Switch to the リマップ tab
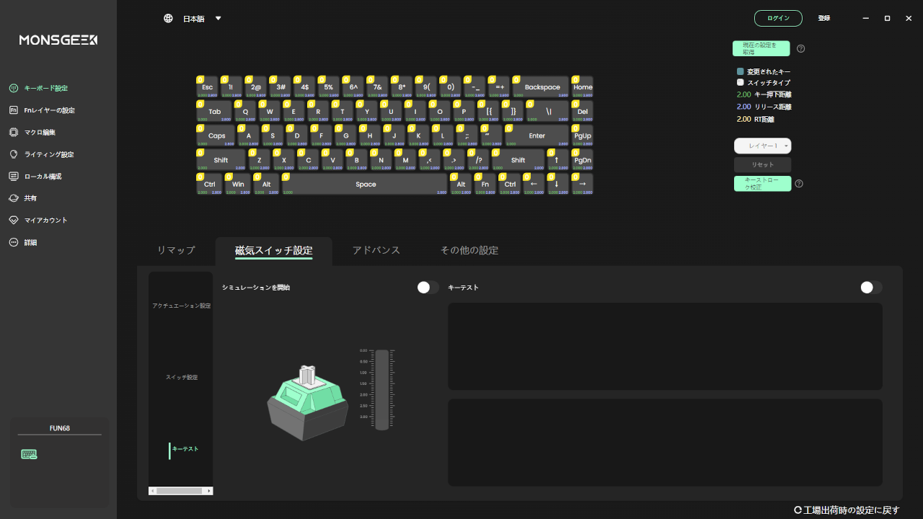The image size is (923, 519). [x=176, y=250]
